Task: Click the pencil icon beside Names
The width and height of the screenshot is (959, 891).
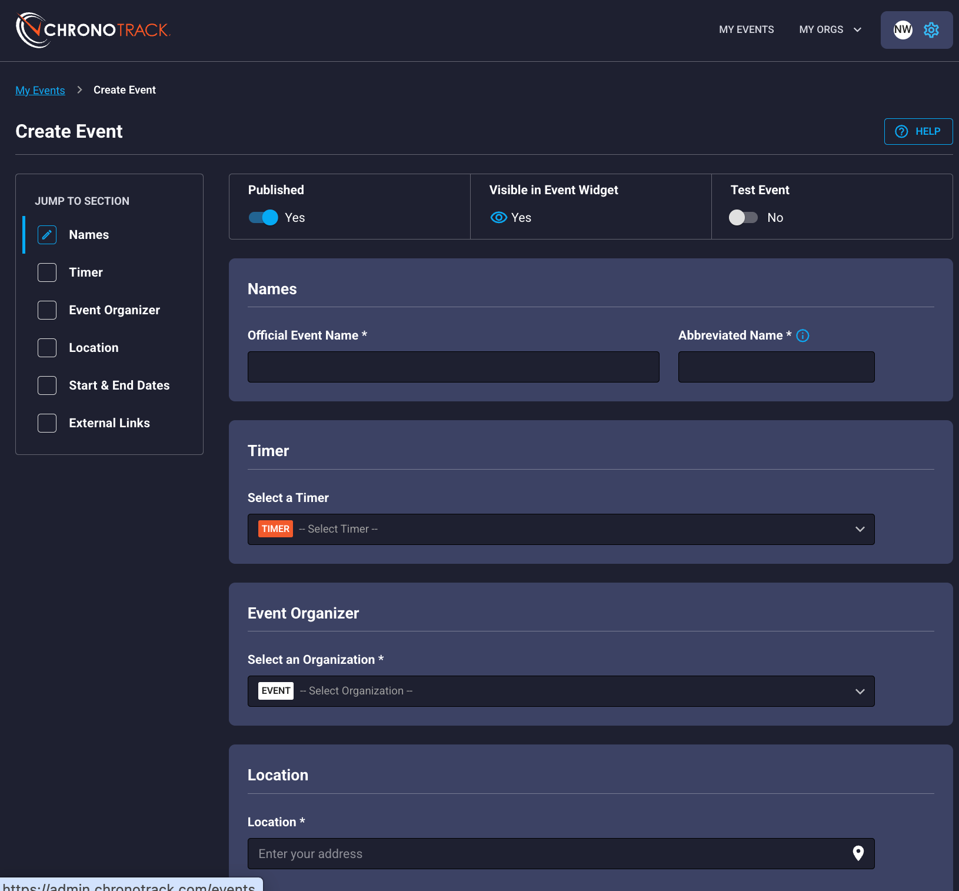Action: pos(47,235)
